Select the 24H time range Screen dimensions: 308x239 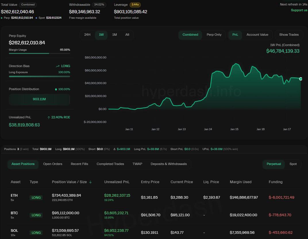pos(87,35)
